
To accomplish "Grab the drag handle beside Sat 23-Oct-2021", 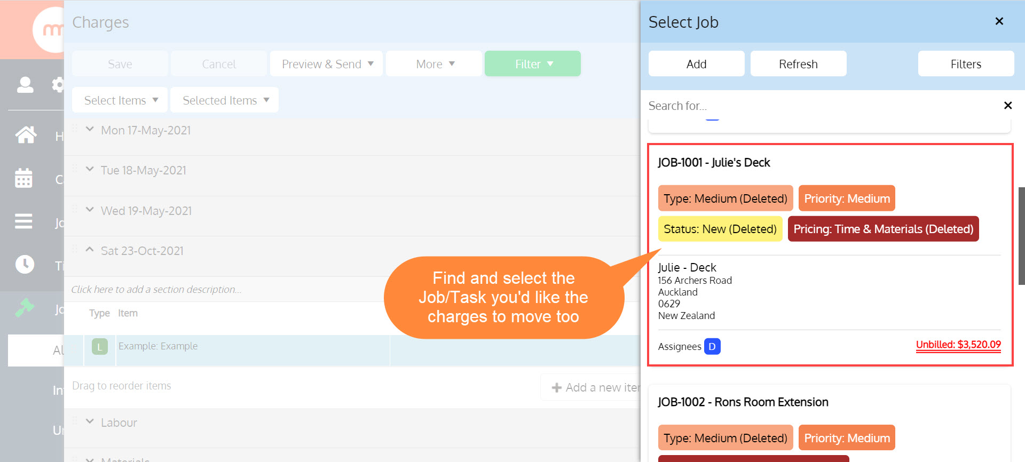I will (75, 249).
